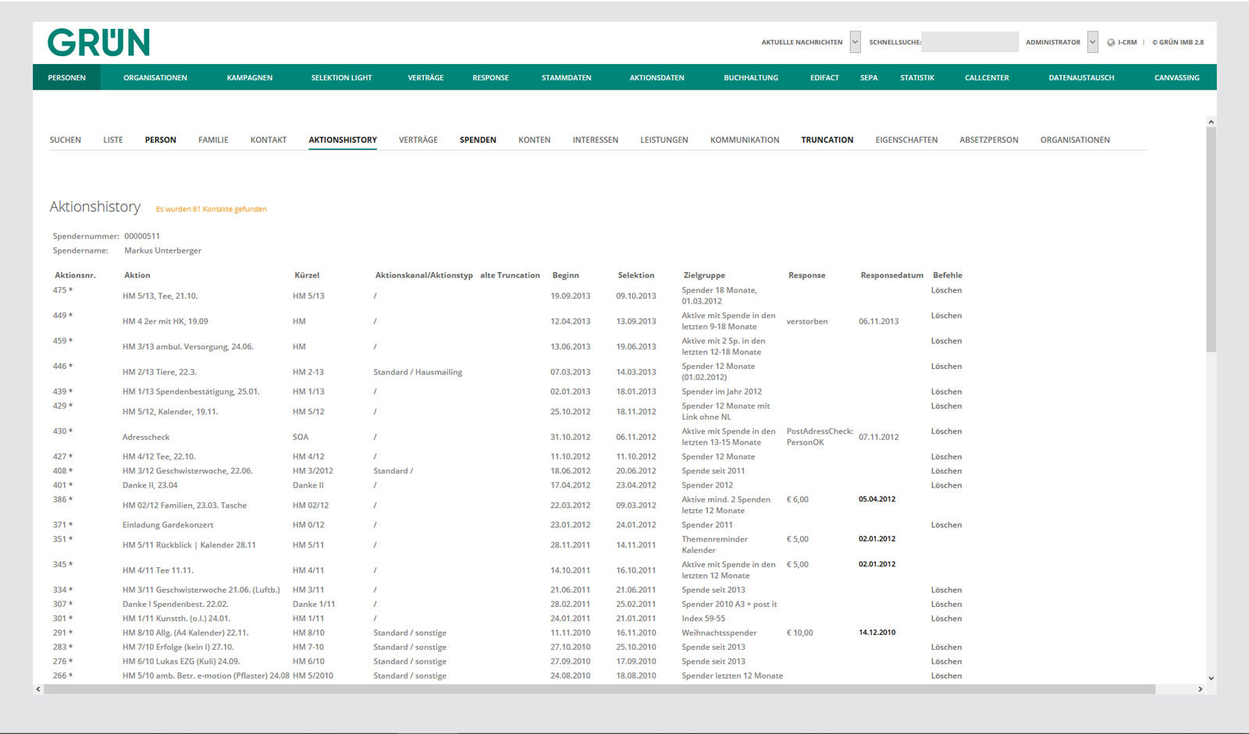This screenshot has height=734, width=1249.
Task: Go to the Suchen tab
Action: point(66,140)
